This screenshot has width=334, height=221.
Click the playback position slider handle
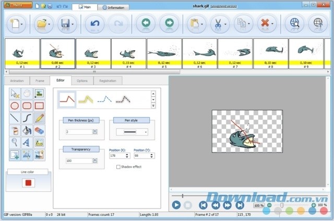[x=183, y=195]
